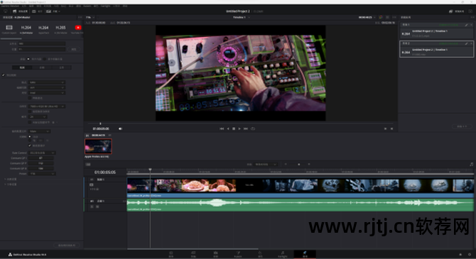
Task: Click into the file name input field
Action: click(42, 44)
